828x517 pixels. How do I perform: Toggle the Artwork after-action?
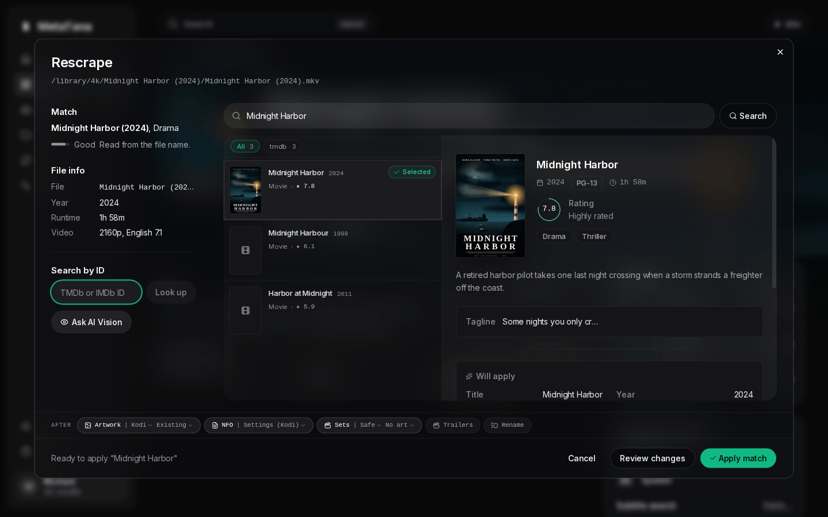(103, 426)
